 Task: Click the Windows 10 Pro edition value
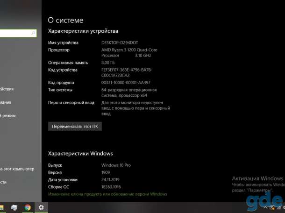116,165
